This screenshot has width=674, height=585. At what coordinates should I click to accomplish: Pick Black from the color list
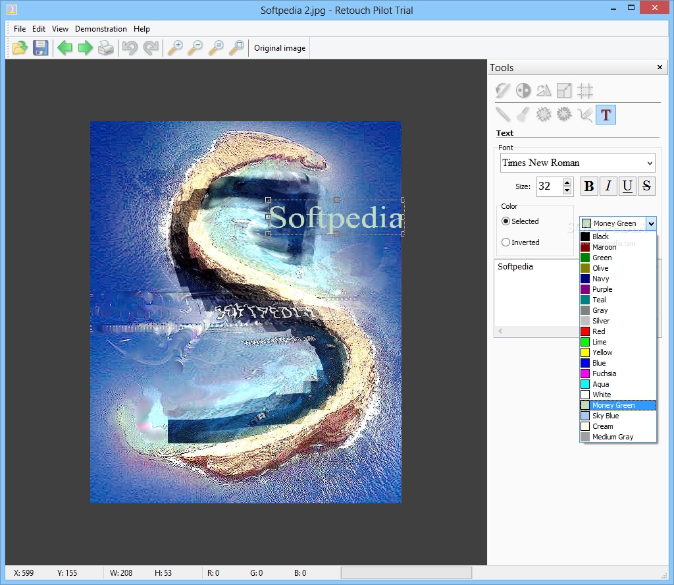[618, 237]
